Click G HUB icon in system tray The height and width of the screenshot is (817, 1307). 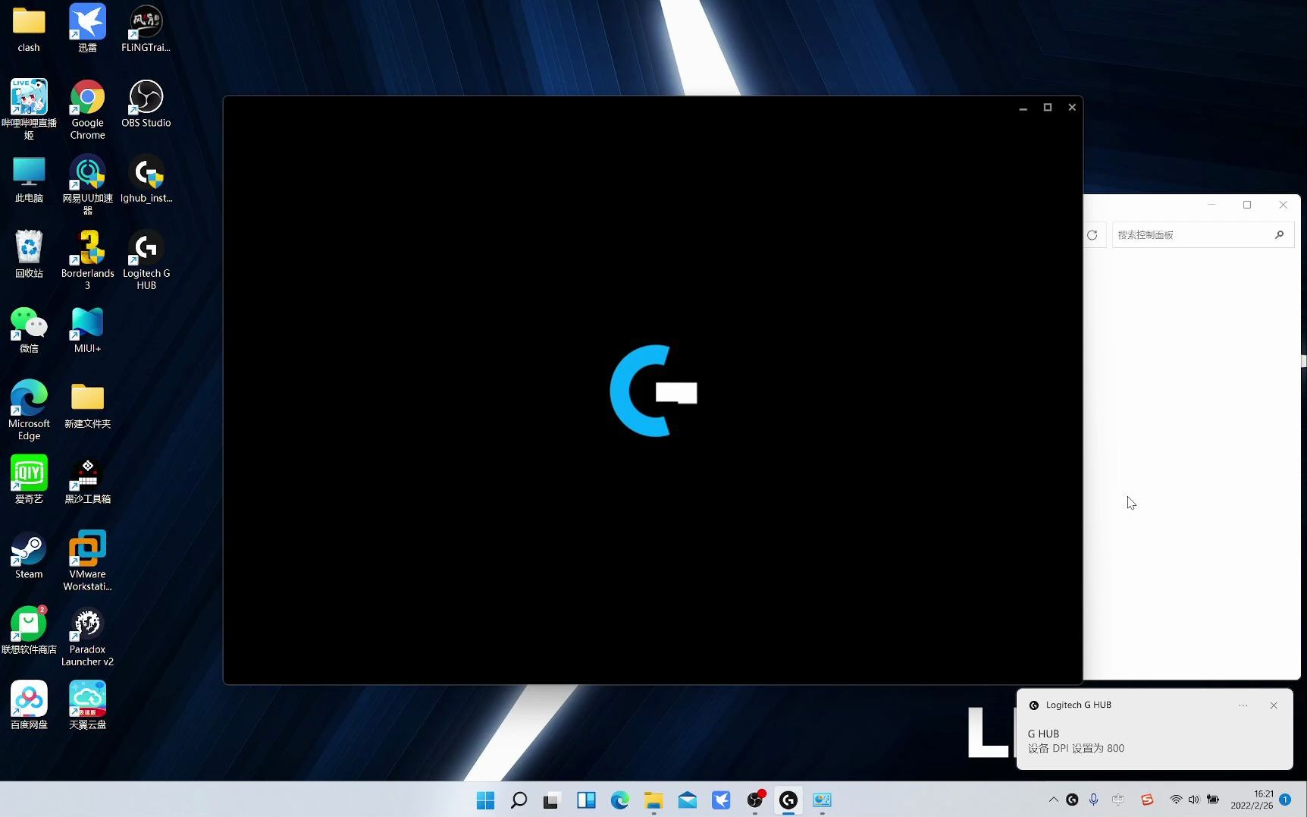(x=1072, y=800)
